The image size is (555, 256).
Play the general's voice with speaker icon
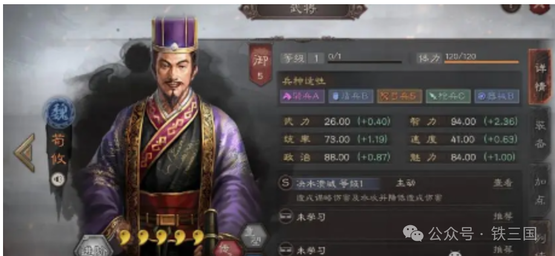[x=58, y=179]
